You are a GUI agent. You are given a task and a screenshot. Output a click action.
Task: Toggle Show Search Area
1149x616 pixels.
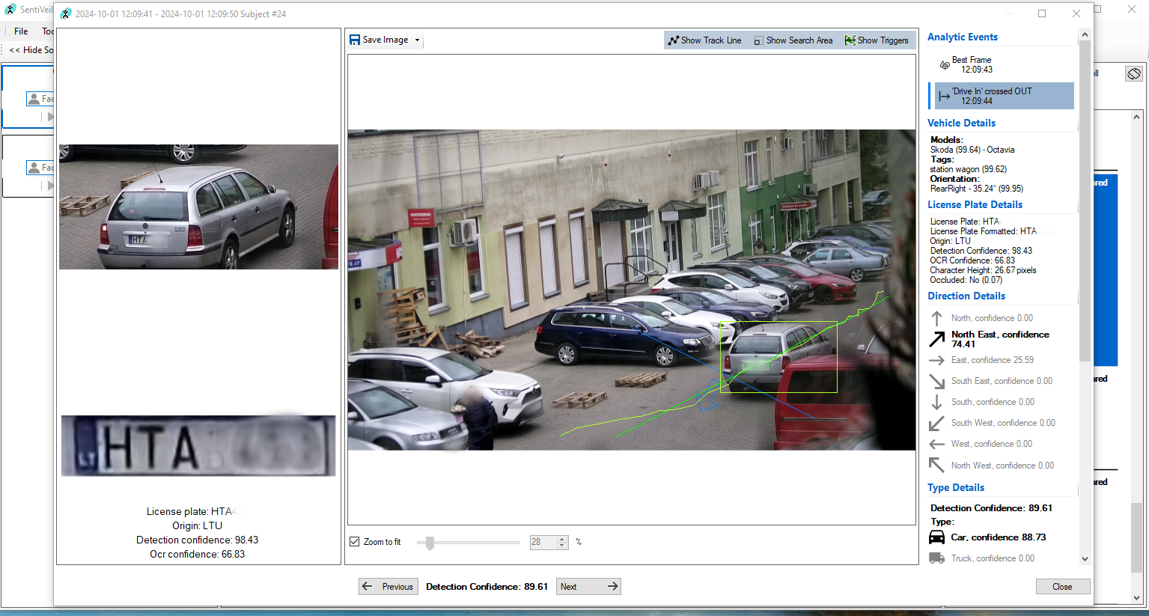coord(793,40)
